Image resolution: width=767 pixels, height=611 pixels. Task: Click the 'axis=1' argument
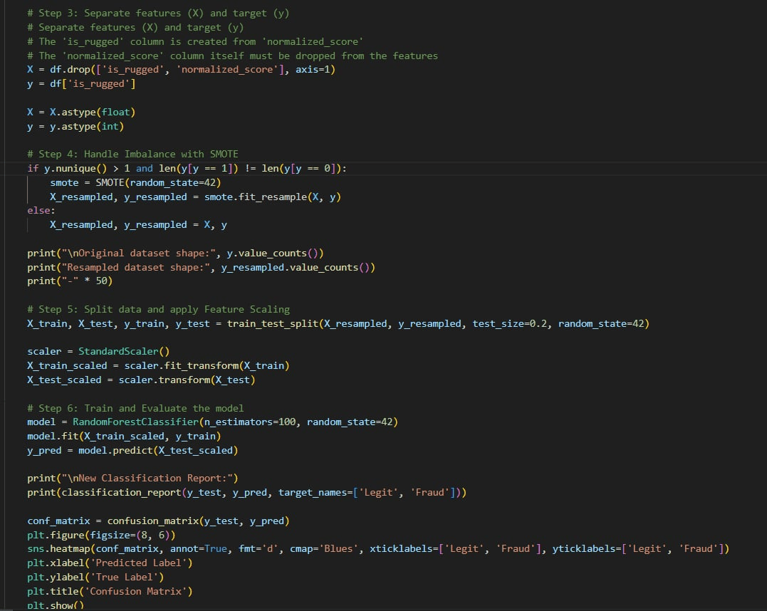(x=313, y=70)
